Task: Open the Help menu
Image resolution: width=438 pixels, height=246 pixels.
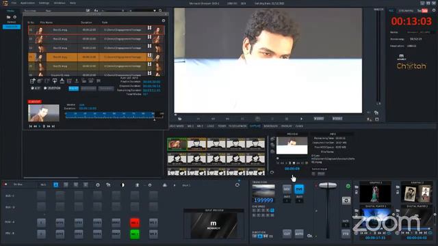Action: 73,3
